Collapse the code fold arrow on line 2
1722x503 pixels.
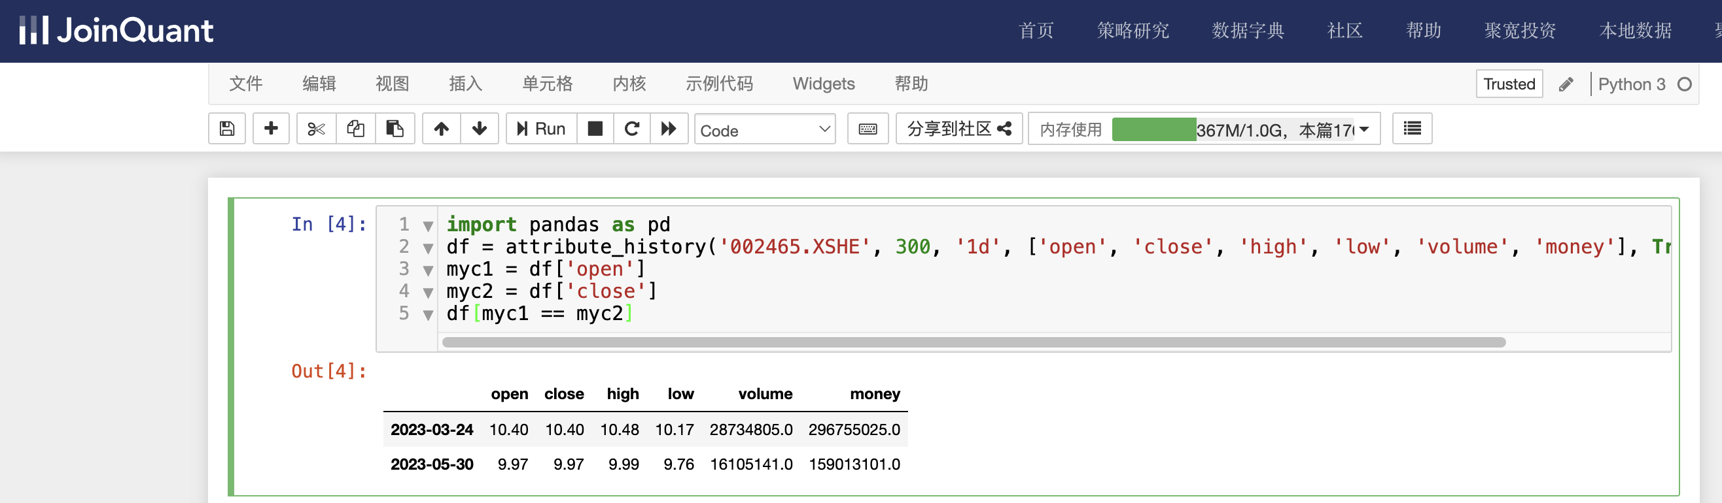(429, 248)
